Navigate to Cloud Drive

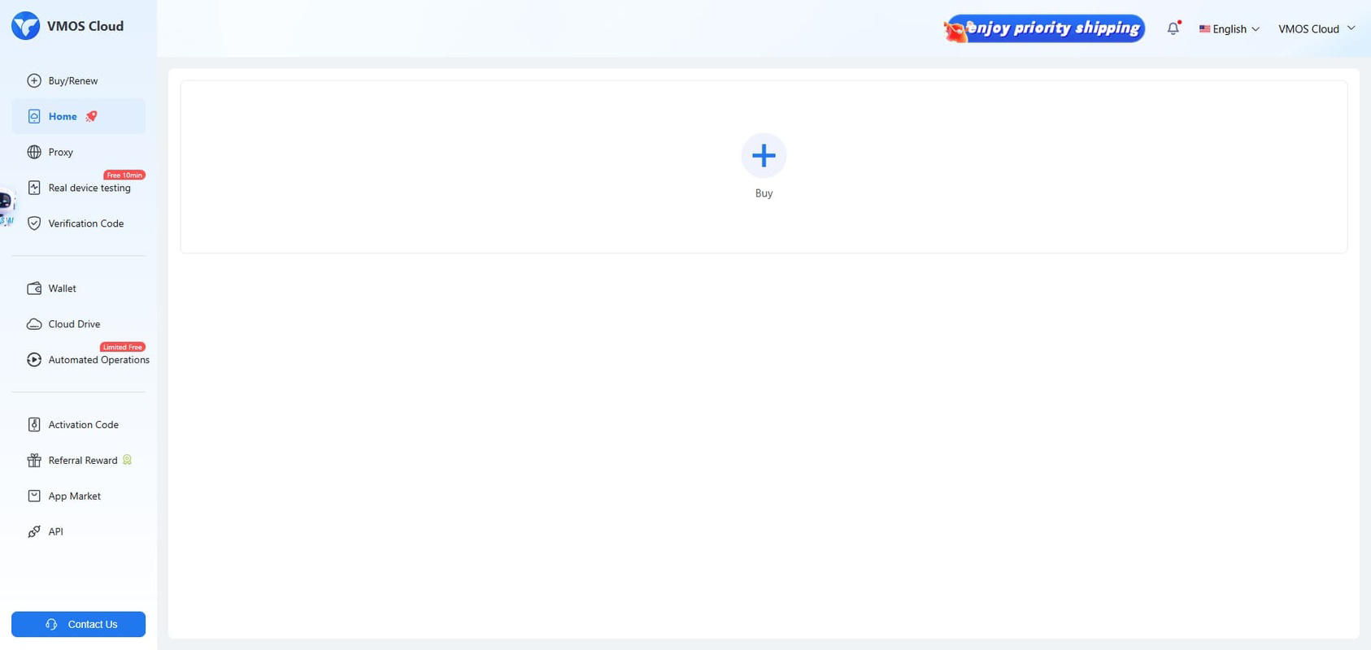(x=79, y=324)
